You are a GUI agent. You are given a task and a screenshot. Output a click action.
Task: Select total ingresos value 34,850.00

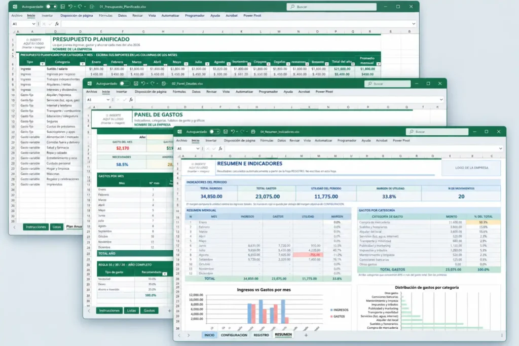coord(211,197)
